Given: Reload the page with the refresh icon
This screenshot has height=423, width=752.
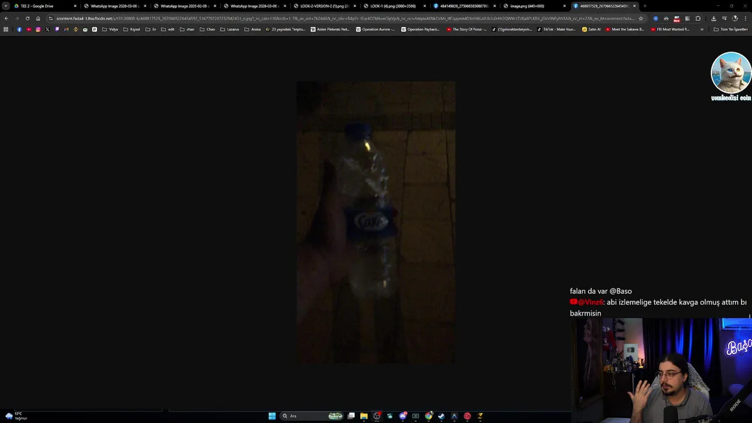Looking at the screenshot, I should coord(27,18).
